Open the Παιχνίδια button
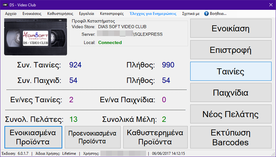The width and height of the screenshot is (276, 157). point(231,93)
